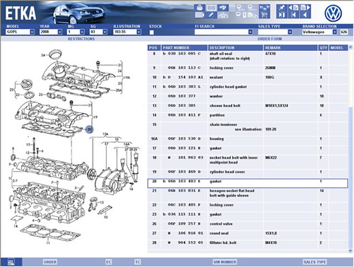
Task: Click the Volkswagen logo
Action: (x=333, y=13)
